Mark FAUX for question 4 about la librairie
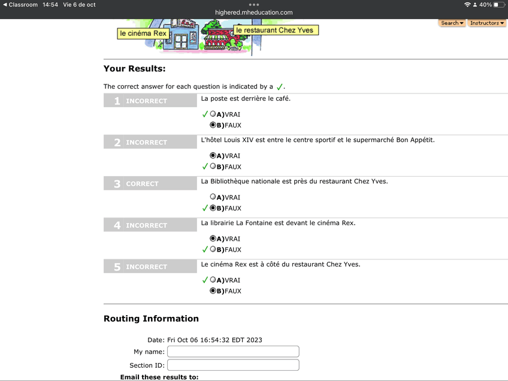508x381 pixels. [x=213, y=249]
